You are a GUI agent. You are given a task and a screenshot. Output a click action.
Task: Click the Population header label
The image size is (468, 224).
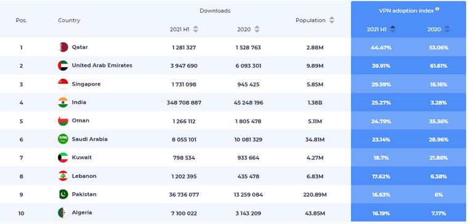pos(311,20)
